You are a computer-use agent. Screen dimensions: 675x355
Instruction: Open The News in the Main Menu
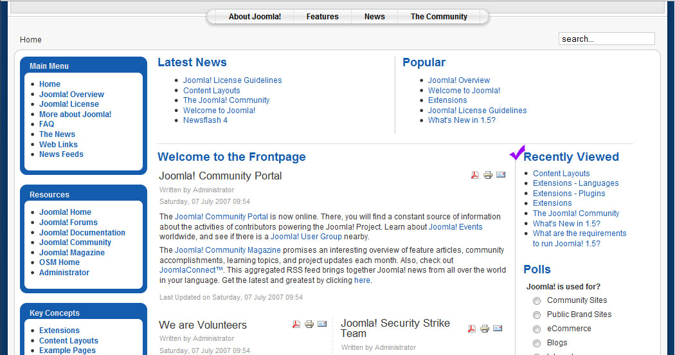(x=57, y=134)
